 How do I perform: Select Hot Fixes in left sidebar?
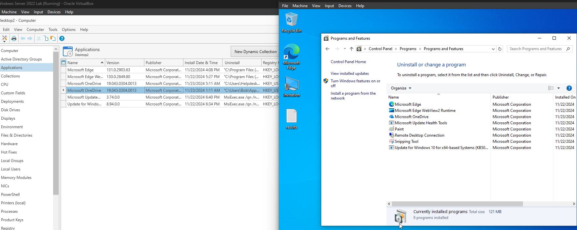pyautogui.click(x=9, y=152)
